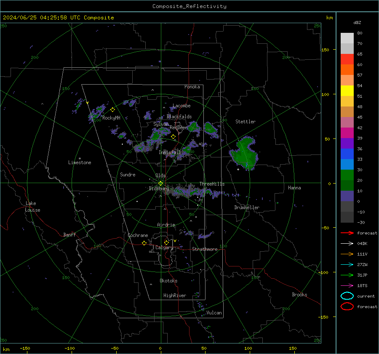Click yellow diamond marker near RockyMH

coord(112,110)
